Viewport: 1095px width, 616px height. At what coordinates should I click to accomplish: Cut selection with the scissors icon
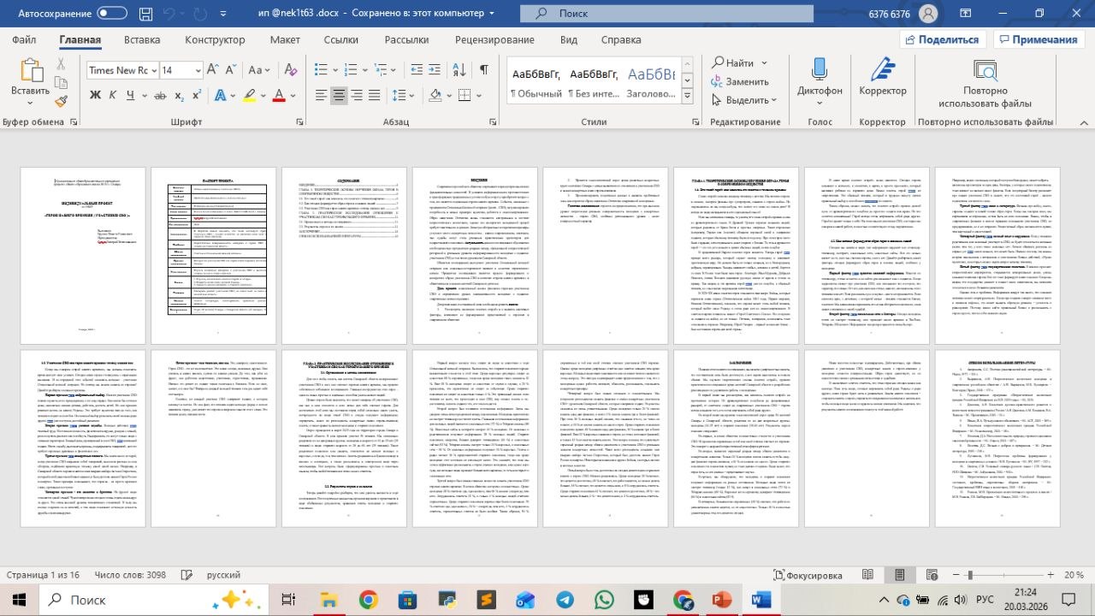point(62,62)
